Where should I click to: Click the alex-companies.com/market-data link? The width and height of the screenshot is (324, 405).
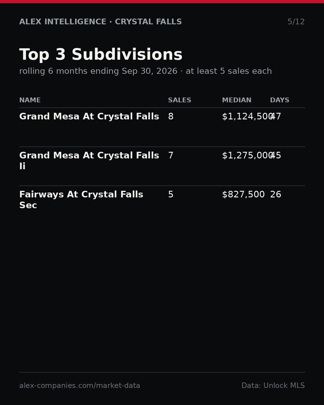tap(79, 386)
